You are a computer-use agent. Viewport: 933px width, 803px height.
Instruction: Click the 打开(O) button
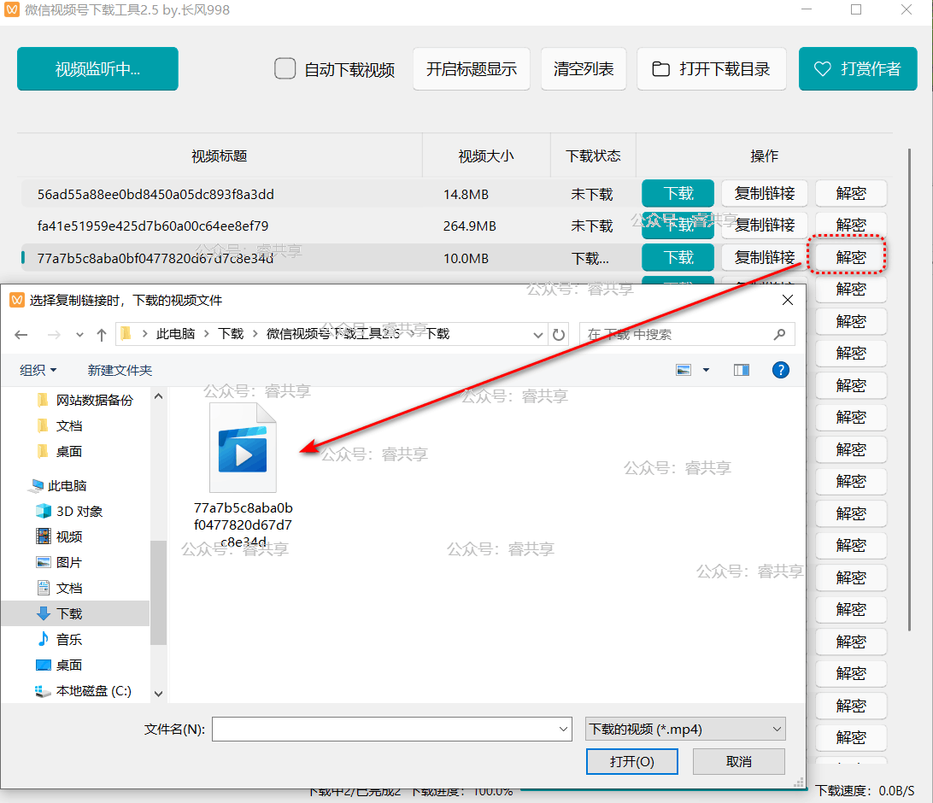632,761
